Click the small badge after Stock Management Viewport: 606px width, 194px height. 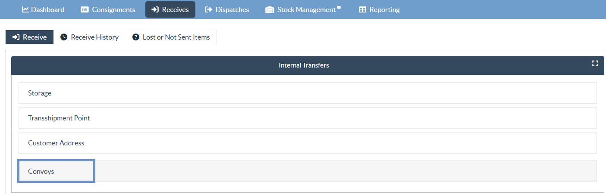339,7
